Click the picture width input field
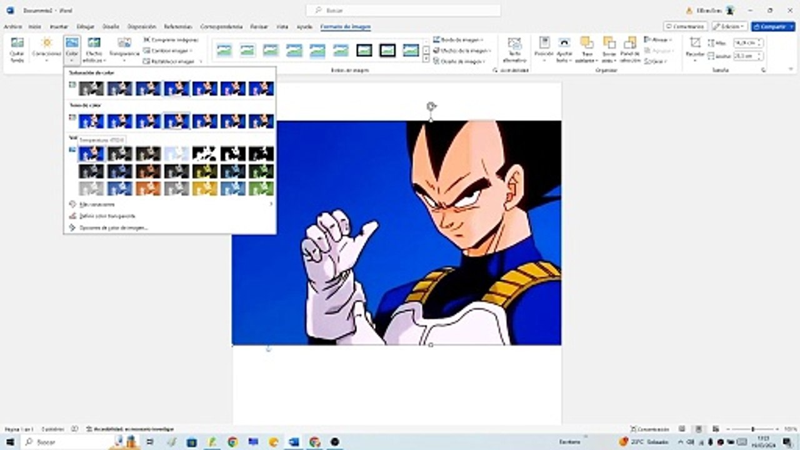 pyautogui.click(x=748, y=56)
